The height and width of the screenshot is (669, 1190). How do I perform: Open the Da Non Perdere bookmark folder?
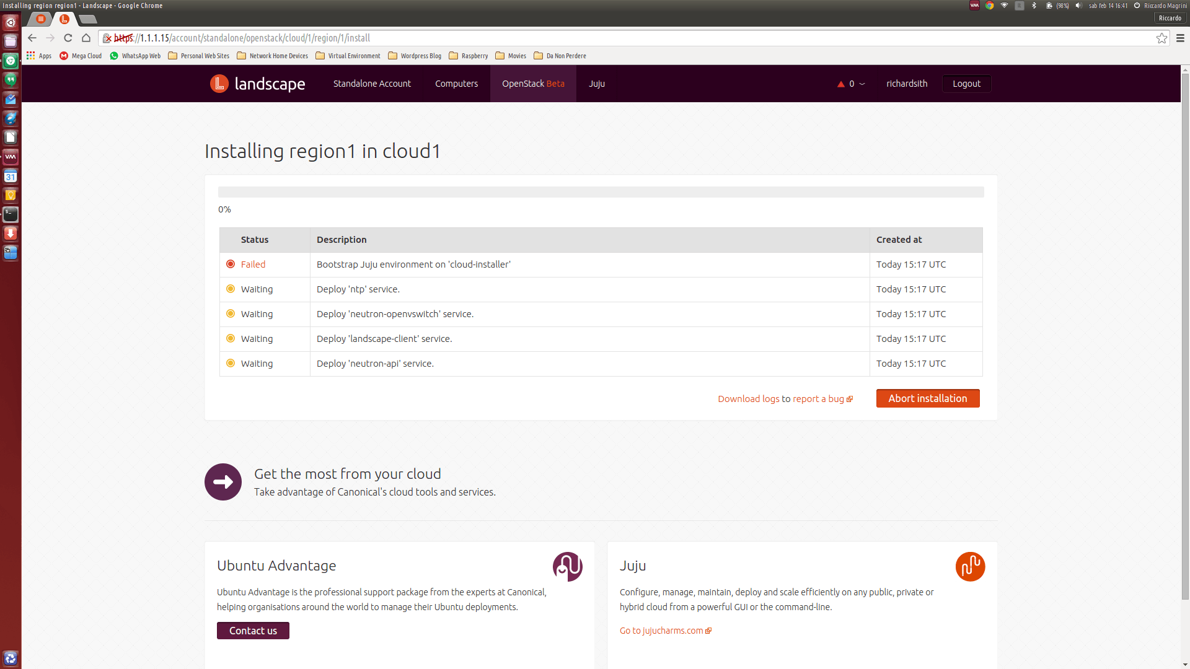[560, 56]
